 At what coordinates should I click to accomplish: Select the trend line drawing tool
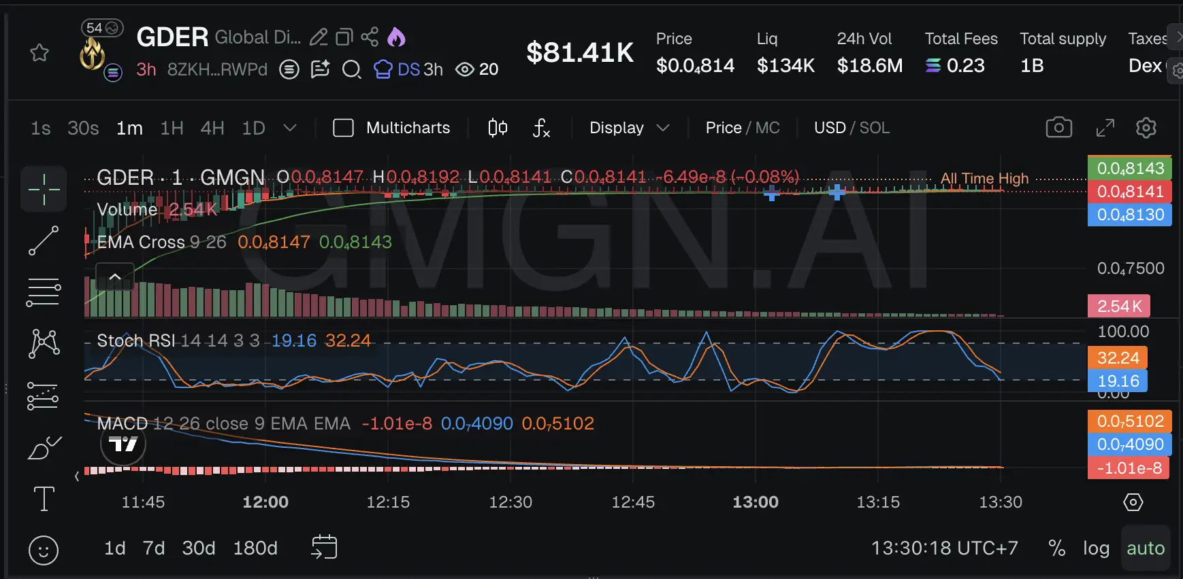click(x=44, y=241)
